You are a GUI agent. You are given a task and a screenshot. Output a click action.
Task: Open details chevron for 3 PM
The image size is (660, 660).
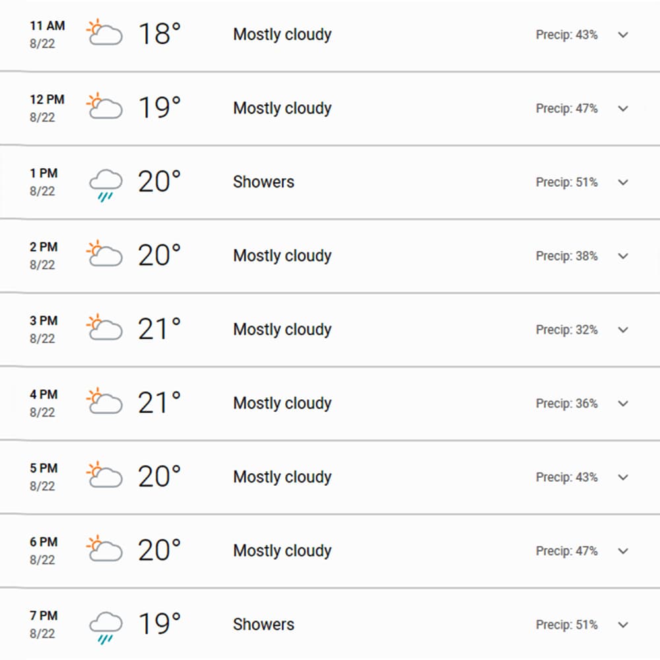tap(623, 329)
